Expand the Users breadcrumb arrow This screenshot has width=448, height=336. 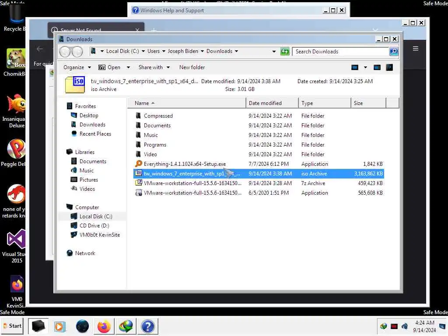click(x=164, y=52)
